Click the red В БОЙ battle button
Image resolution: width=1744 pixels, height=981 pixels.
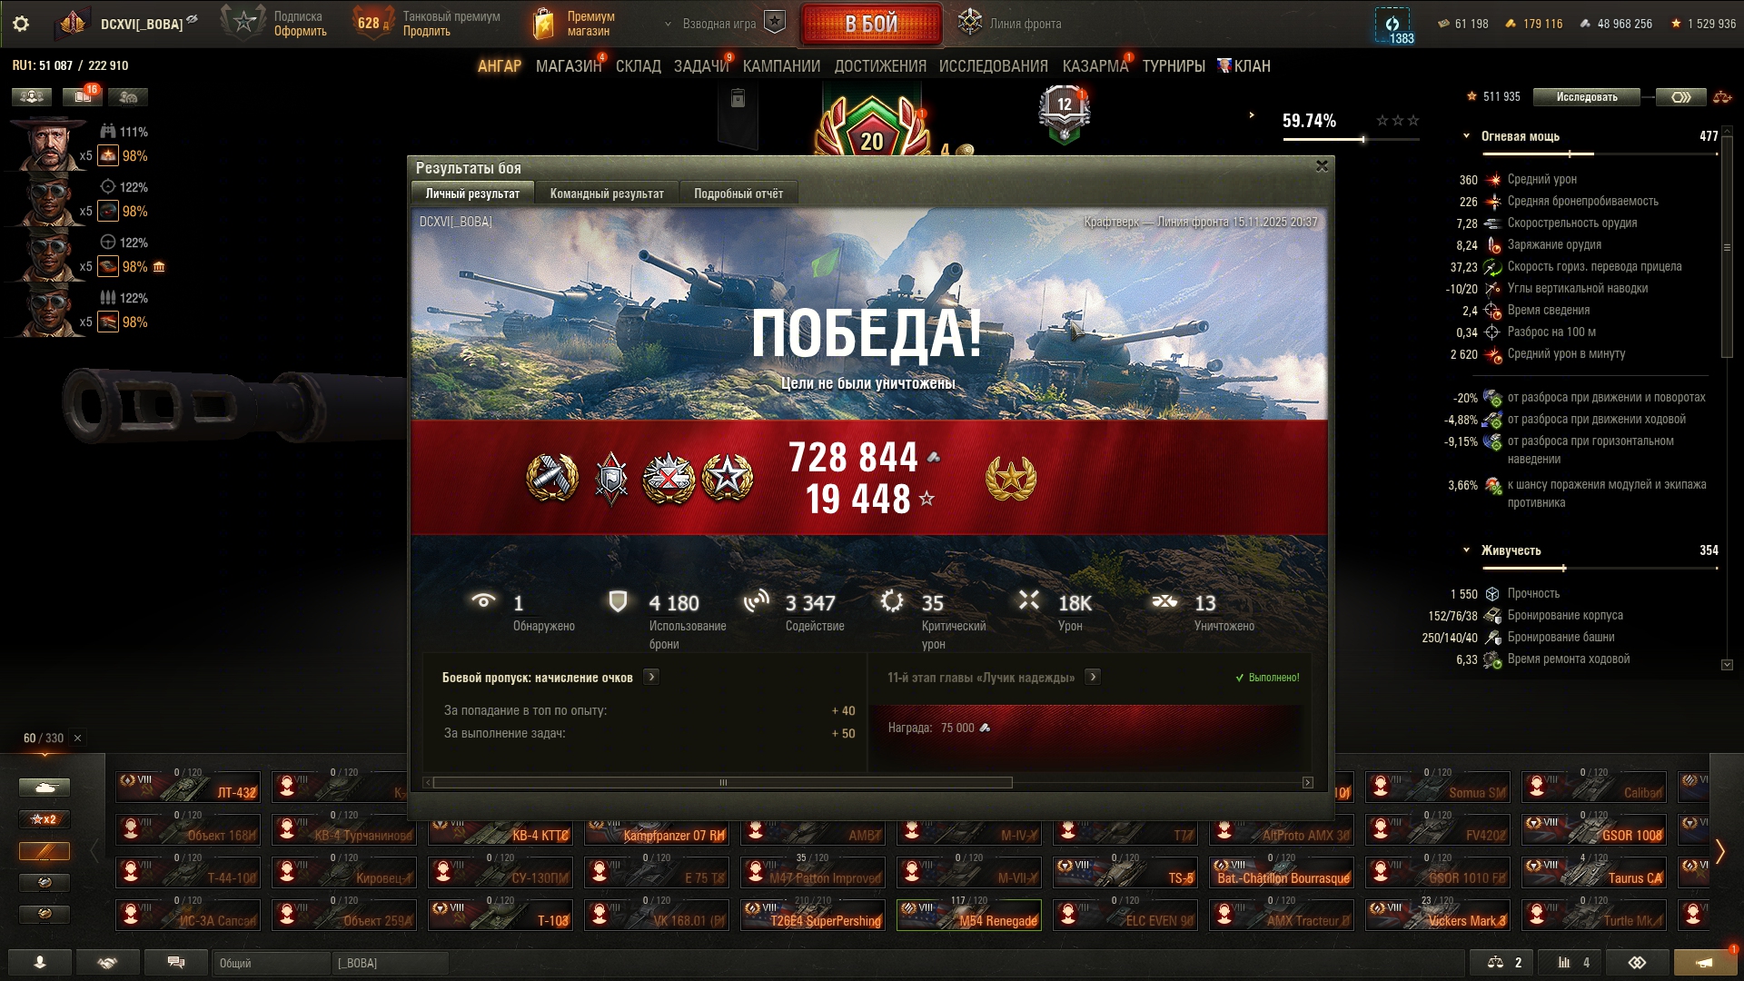click(871, 25)
